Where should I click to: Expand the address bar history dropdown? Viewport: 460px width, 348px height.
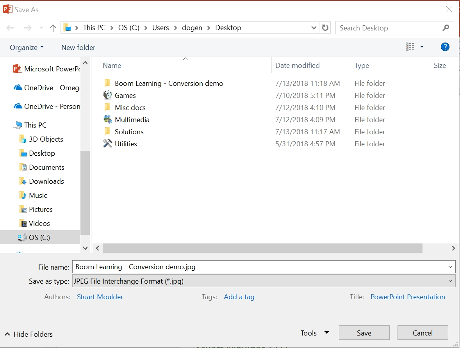pos(314,28)
